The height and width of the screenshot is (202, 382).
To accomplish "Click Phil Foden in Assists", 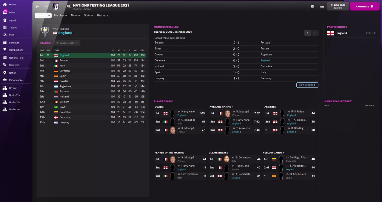I will pyautogui.click(x=298, y=111).
